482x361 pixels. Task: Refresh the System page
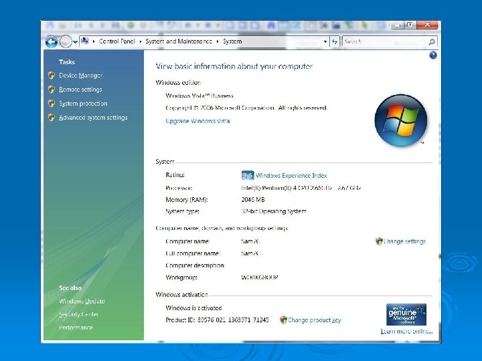(x=335, y=41)
